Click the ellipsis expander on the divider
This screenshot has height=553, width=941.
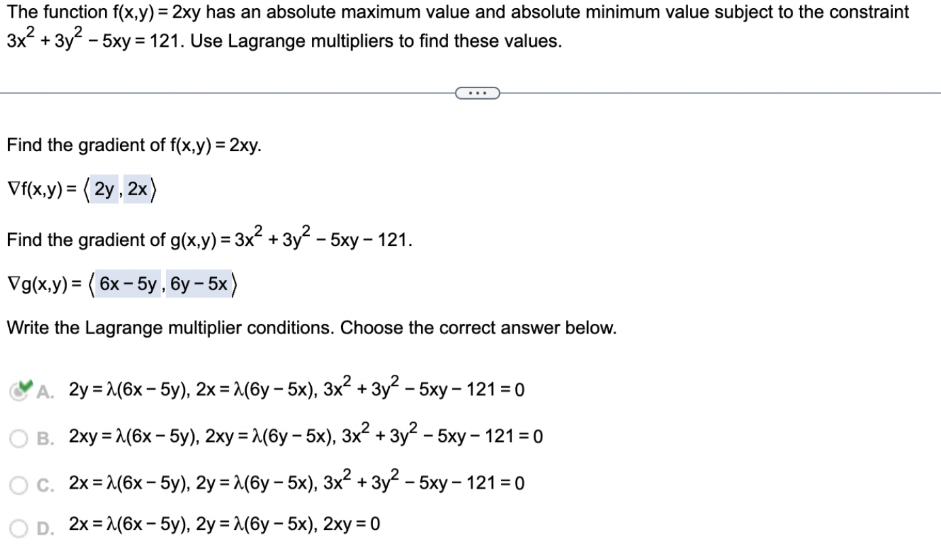click(477, 93)
